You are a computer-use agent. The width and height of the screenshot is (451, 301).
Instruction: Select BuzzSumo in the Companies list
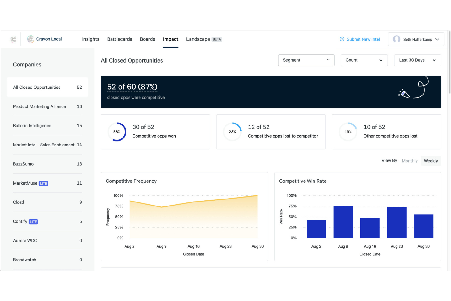[48, 164]
